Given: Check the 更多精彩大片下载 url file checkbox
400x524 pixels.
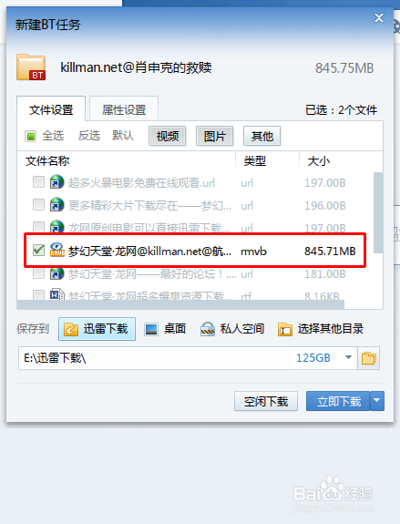Looking at the screenshot, I should coord(38,204).
